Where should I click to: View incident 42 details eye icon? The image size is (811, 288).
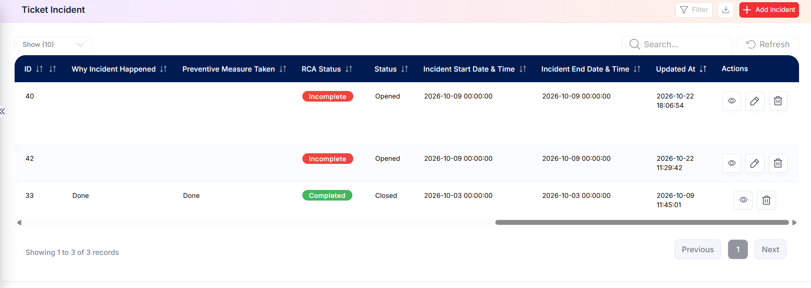[x=732, y=163]
